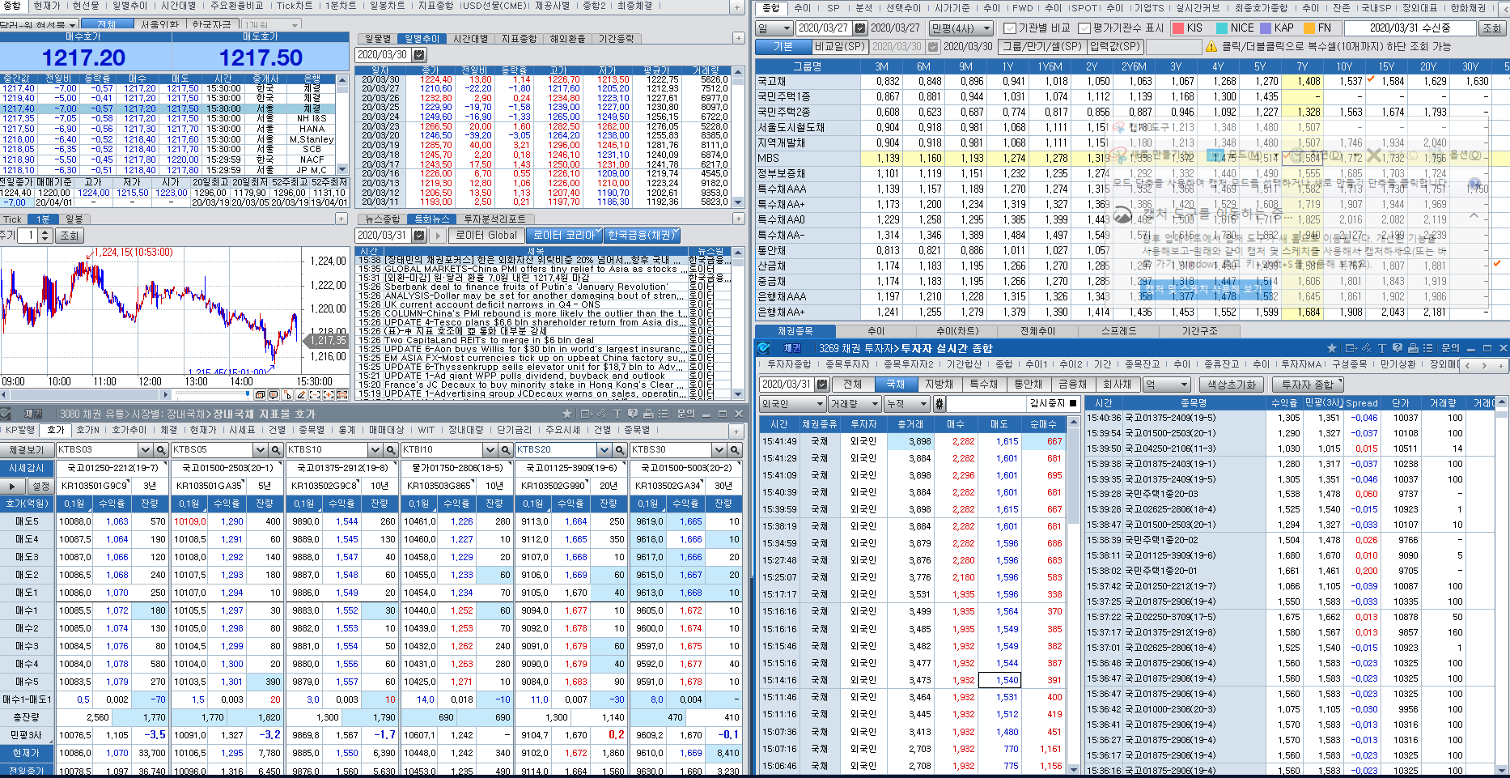Image resolution: width=1510 pixels, height=778 pixels.
Task: Click play arrow button left of 설정
Action: coord(12,486)
